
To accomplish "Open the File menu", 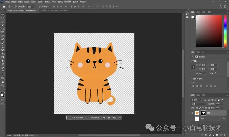I will (x=7, y=1).
